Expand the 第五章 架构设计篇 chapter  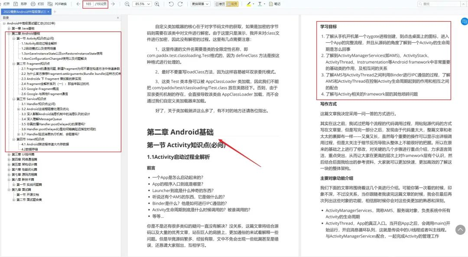(9, 164)
